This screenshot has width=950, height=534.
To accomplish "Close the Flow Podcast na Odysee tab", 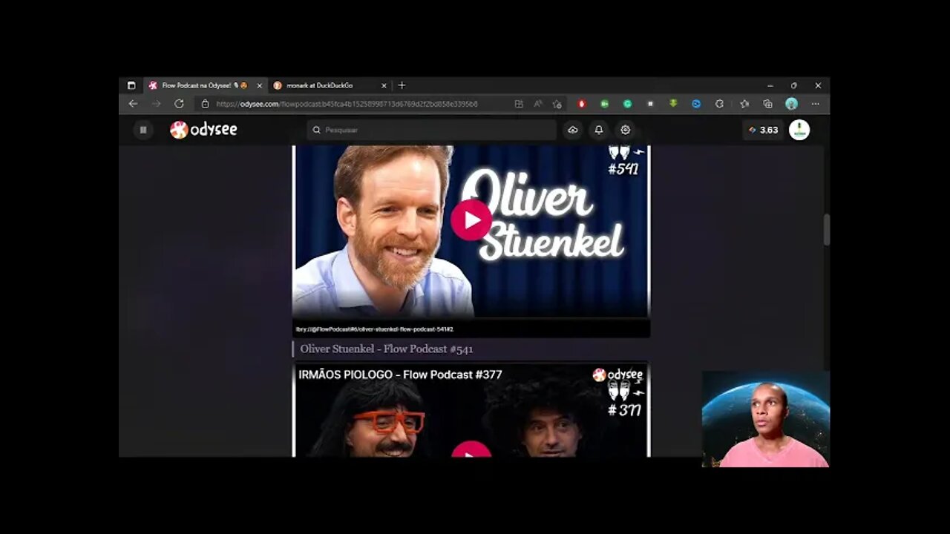I will [259, 85].
